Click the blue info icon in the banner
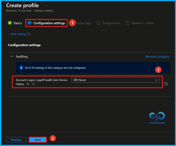 point(21,68)
